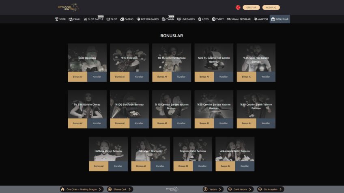This screenshot has height=193, width=344.
Task: Open the Spor trophy icon section
Action: pyautogui.click(x=57, y=19)
